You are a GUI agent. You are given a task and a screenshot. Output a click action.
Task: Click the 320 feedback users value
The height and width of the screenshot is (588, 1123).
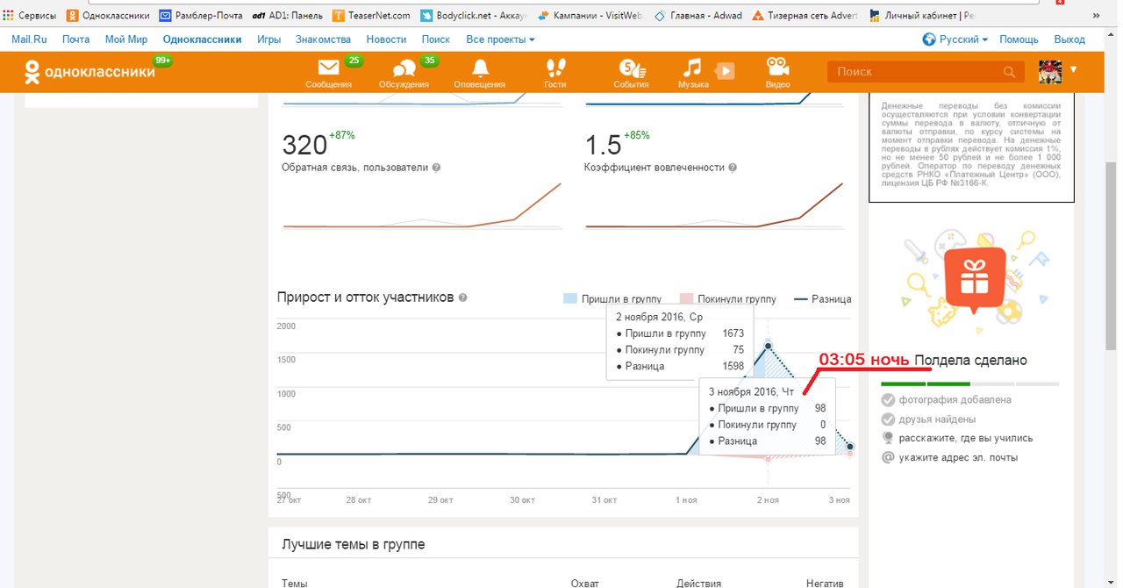304,145
